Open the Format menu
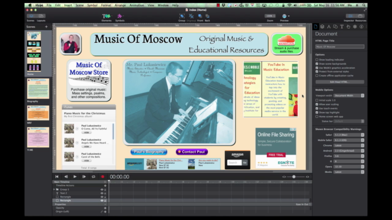Image resolution: width=392 pixels, height=220 pixels. [x=106, y=5]
